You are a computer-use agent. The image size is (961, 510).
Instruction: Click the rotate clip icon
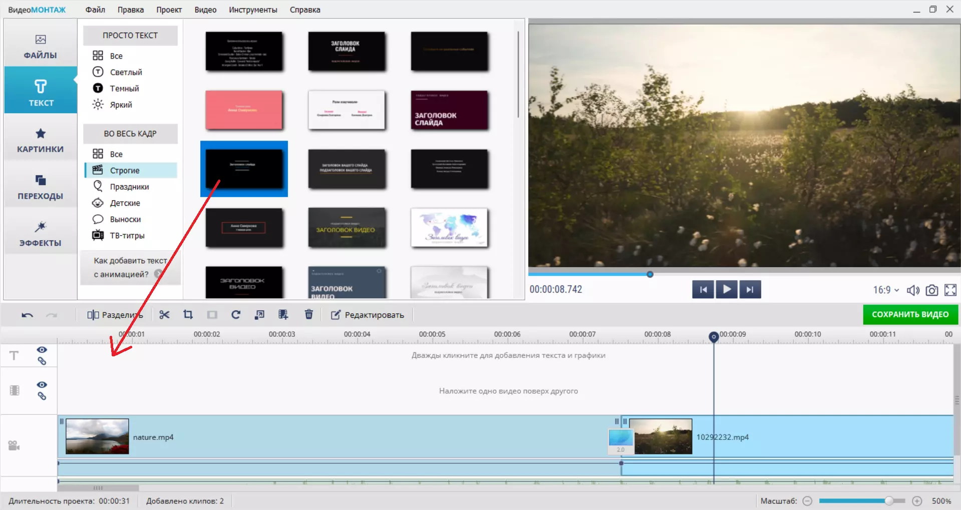click(236, 314)
